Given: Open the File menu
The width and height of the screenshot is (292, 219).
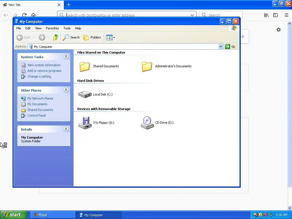Looking at the screenshot, I should (x=19, y=28).
